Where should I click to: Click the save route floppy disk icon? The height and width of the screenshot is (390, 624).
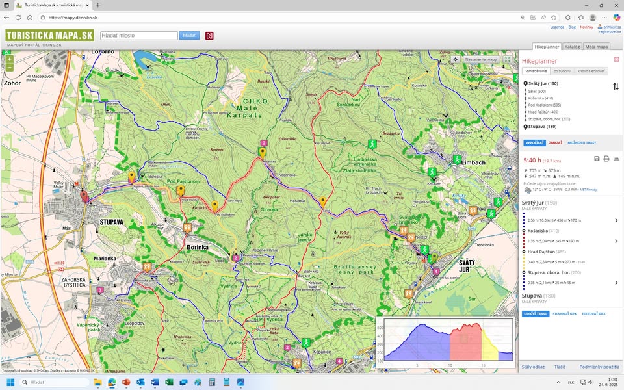click(597, 159)
